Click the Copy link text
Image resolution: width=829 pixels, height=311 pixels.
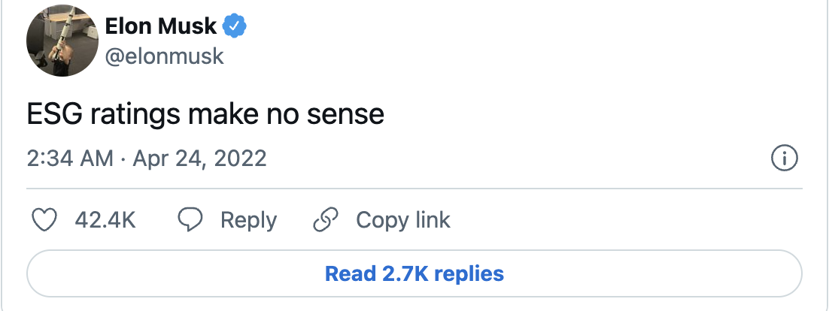402,220
